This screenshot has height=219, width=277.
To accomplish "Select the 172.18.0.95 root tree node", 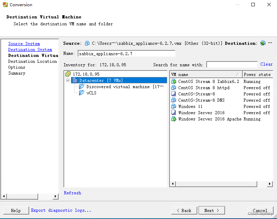I will [x=86, y=74].
